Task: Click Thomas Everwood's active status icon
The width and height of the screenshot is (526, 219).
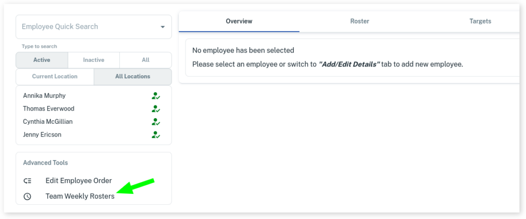Action: pos(156,109)
